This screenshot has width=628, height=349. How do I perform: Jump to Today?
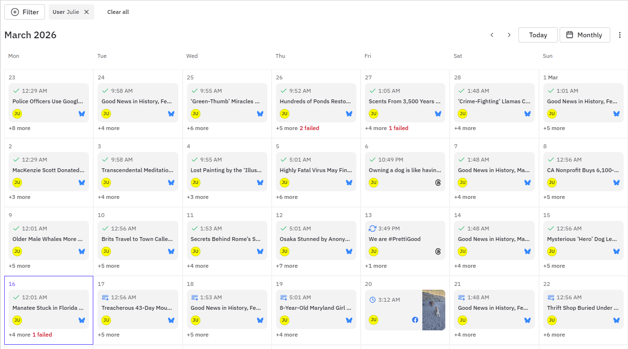tap(538, 35)
